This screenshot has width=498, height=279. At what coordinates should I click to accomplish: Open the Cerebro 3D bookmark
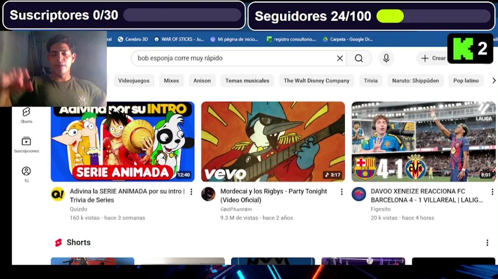(133, 39)
